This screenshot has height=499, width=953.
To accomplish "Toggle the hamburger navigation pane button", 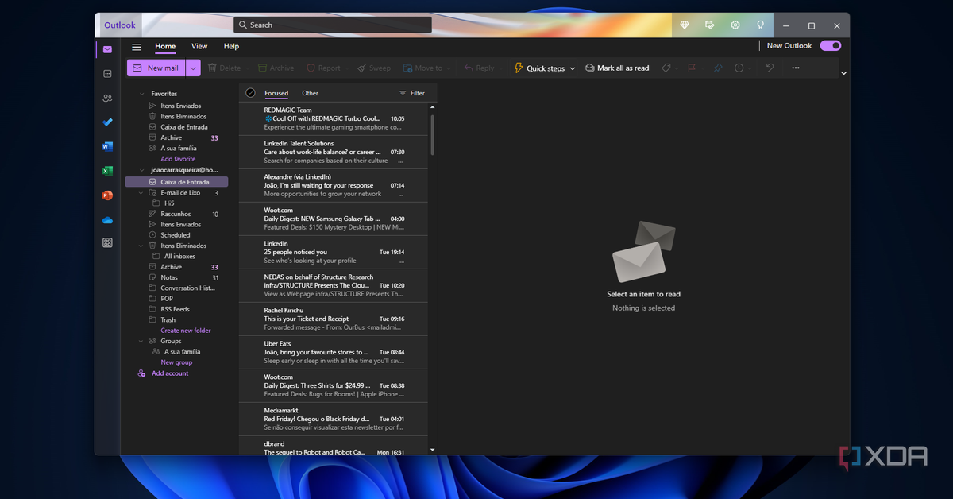I will [137, 47].
